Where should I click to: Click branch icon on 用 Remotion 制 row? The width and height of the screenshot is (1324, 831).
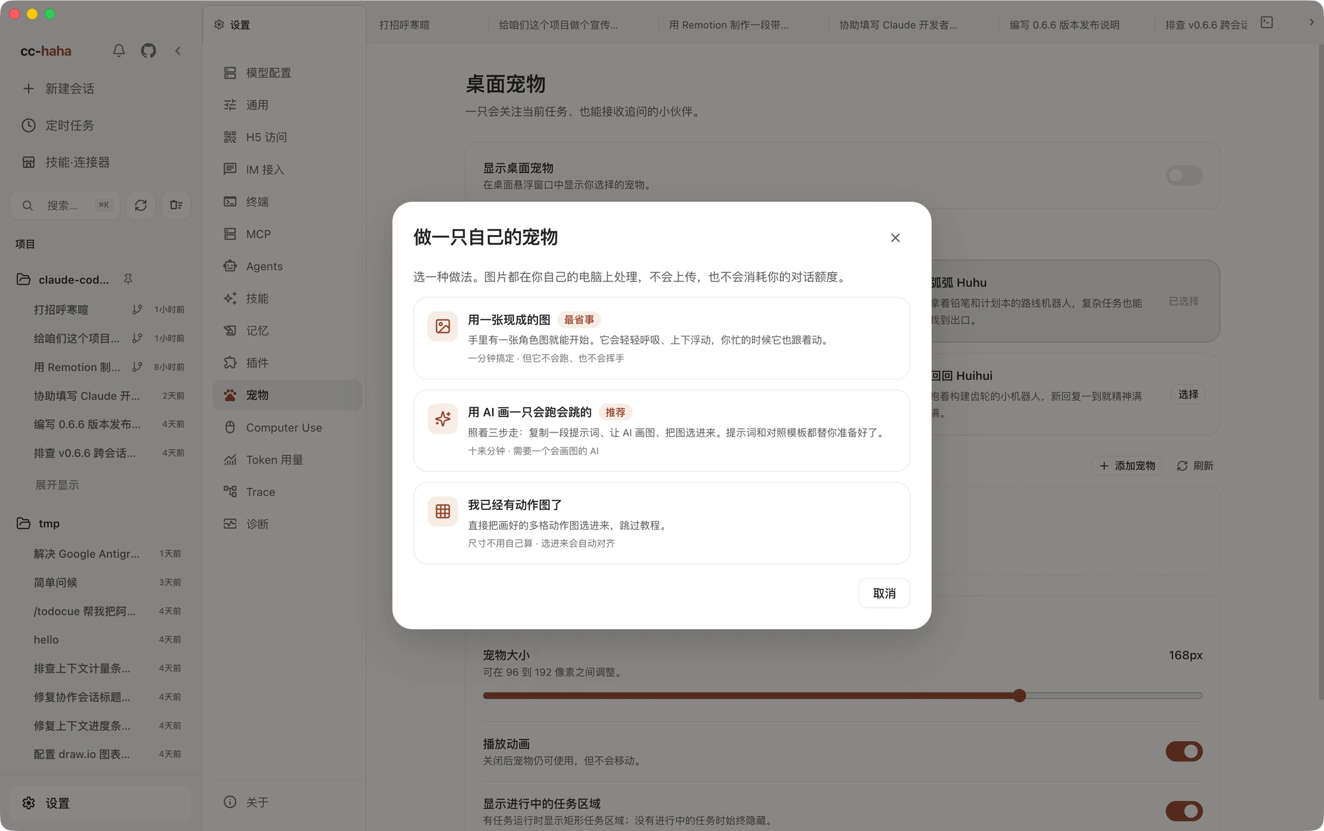(137, 367)
